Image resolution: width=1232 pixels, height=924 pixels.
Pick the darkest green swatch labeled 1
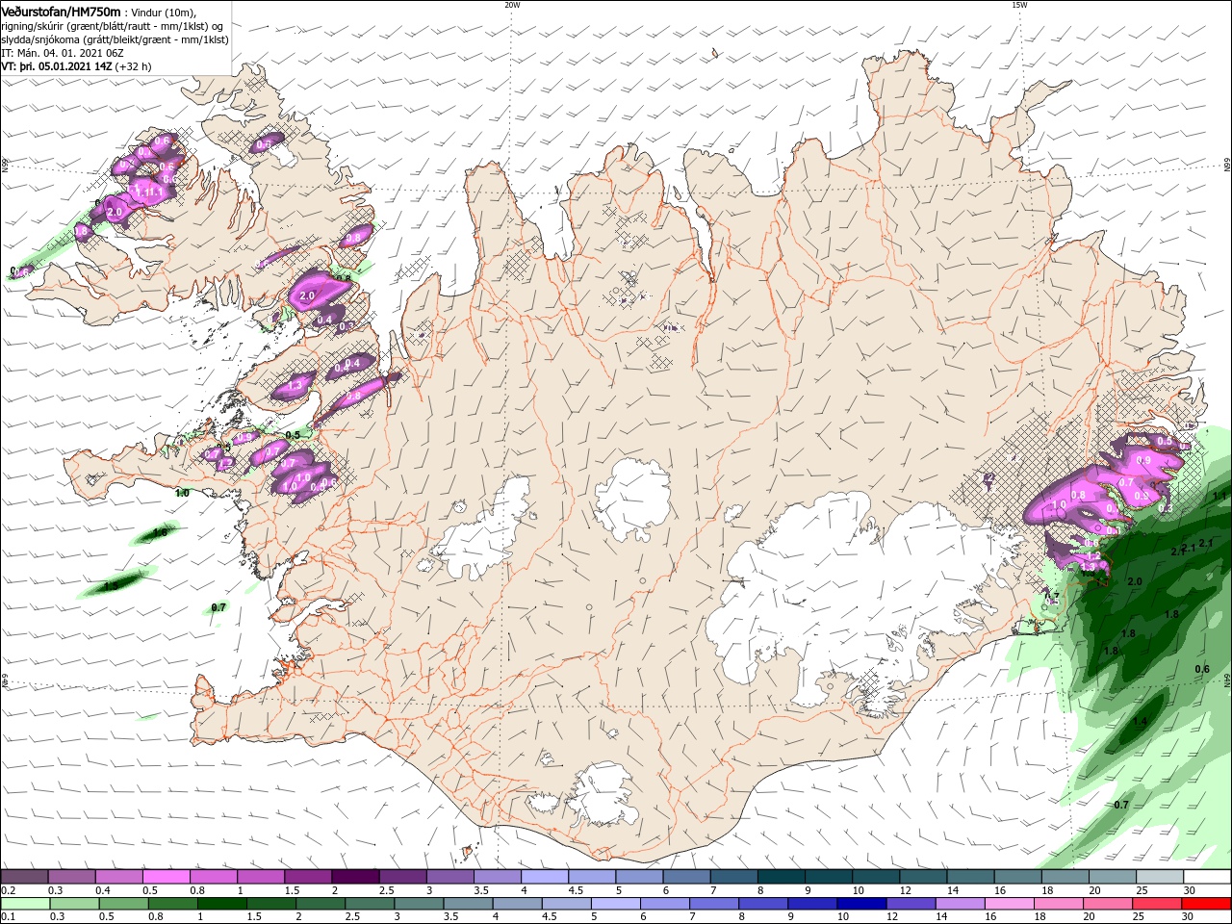(221, 904)
